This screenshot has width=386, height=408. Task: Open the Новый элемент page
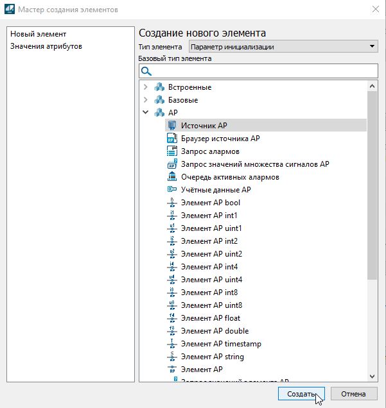[39, 34]
